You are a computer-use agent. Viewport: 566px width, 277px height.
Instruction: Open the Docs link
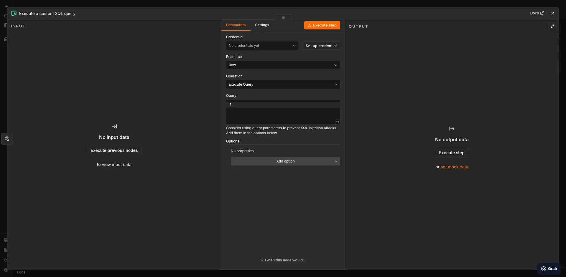pyautogui.click(x=537, y=13)
